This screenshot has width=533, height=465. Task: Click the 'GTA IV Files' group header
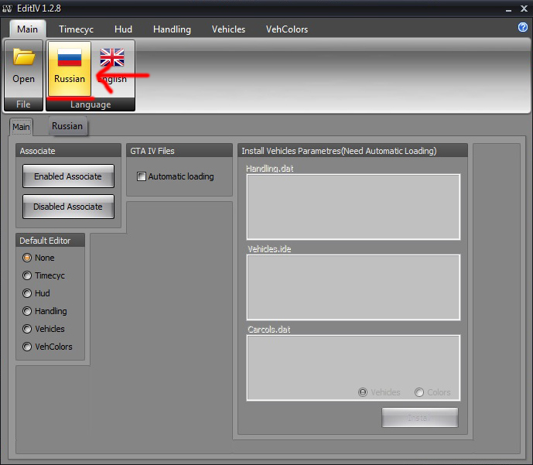pyautogui.click(x=179, y=151)
